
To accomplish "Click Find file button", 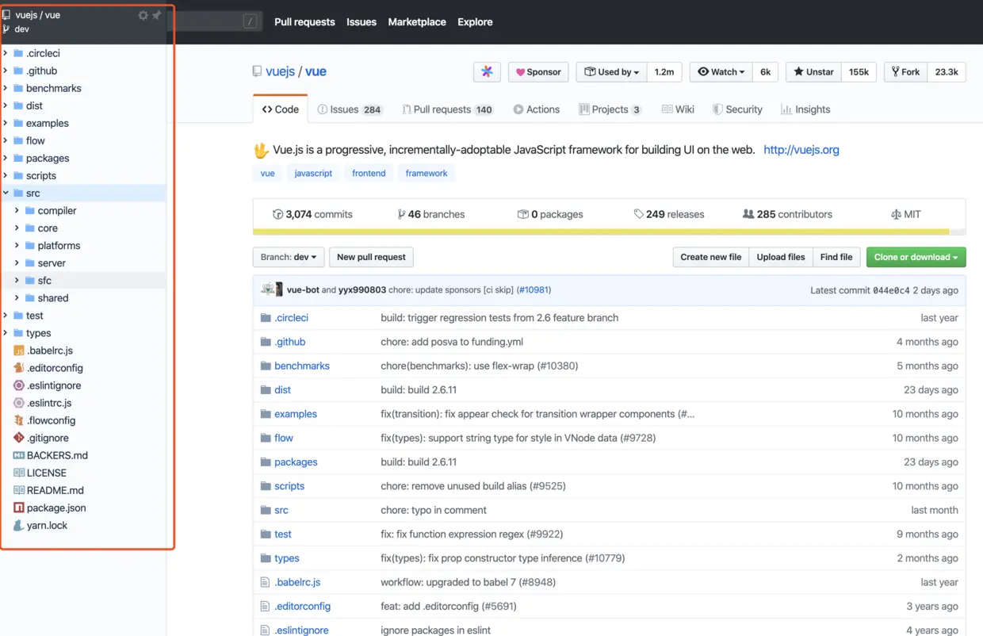I will point(836,257).
